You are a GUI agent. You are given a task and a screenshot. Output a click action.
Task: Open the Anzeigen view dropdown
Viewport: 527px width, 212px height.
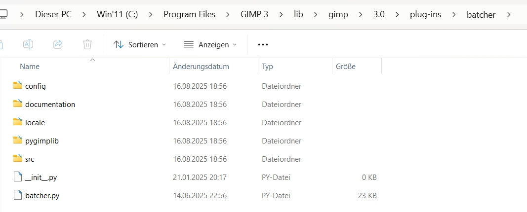point(210,44)
